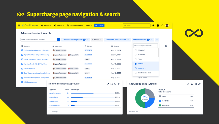Check the Creators attribute checkbox
Screen dimensions: 219x124
136,55
